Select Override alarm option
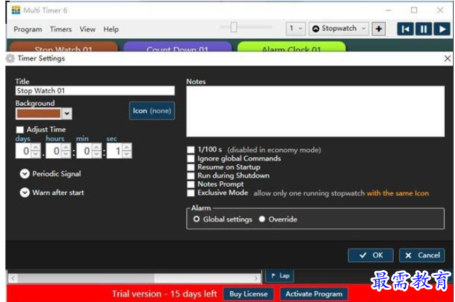The image size is (455, 302). 262,219
